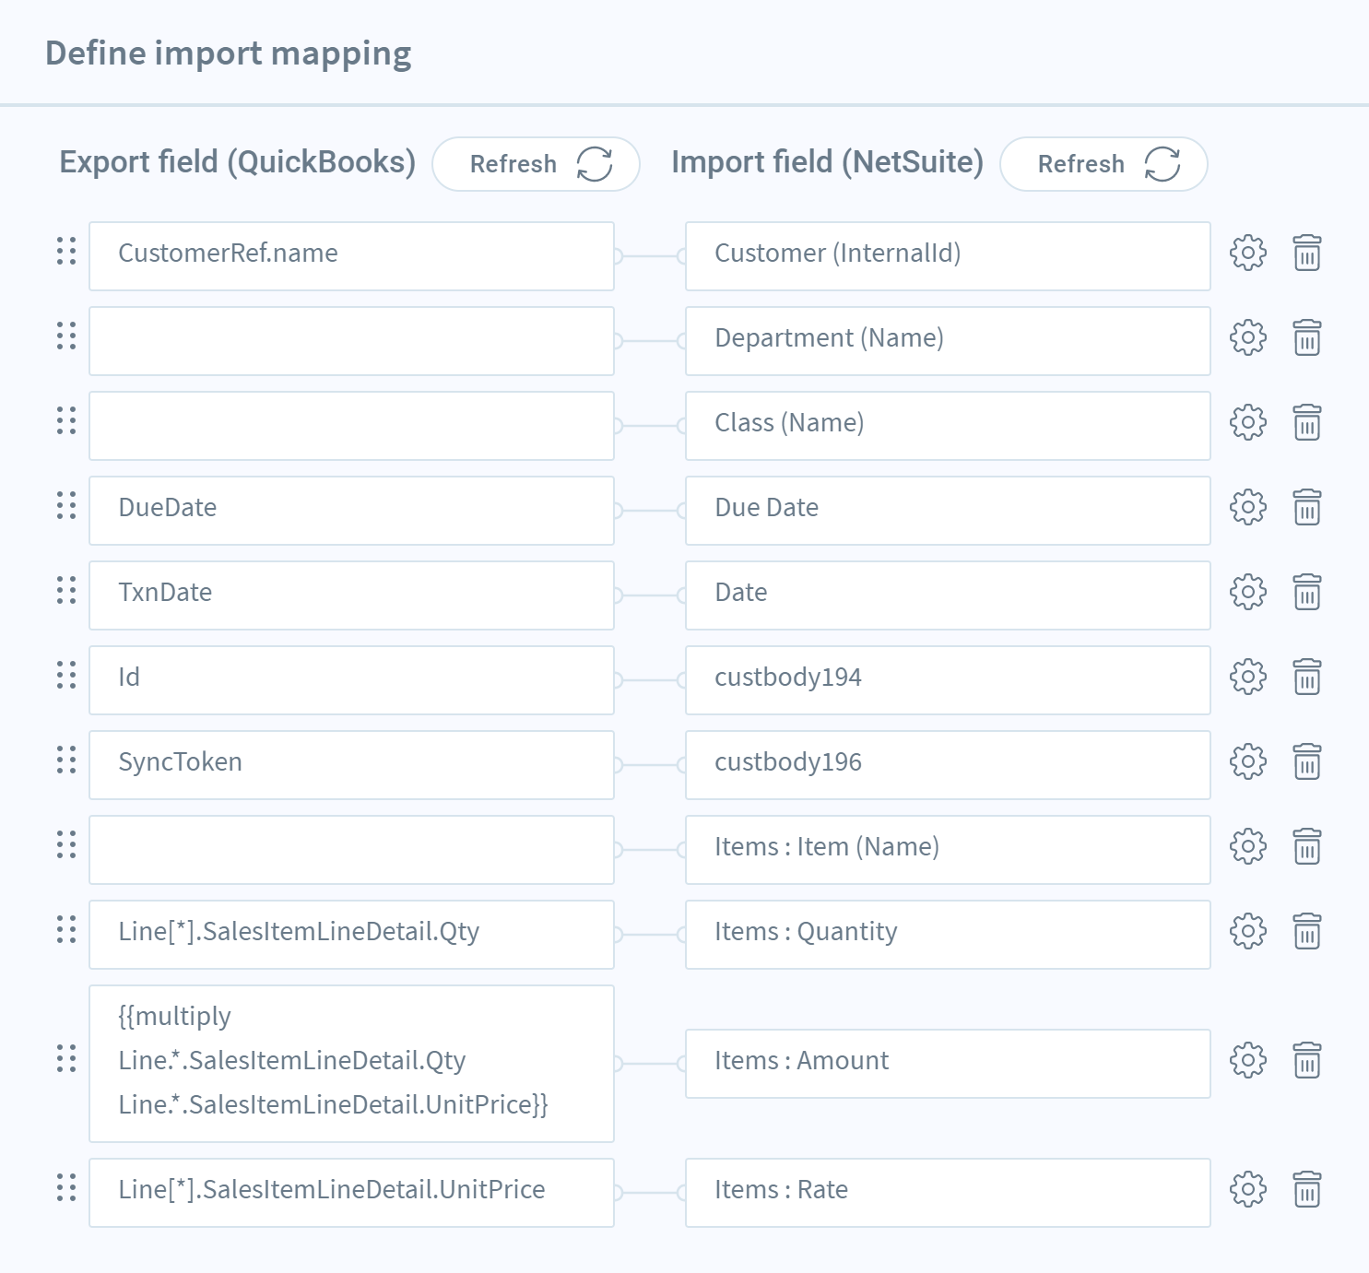Grab drag handle of Id row
Screen dimensions: 1369x1273
66,675
